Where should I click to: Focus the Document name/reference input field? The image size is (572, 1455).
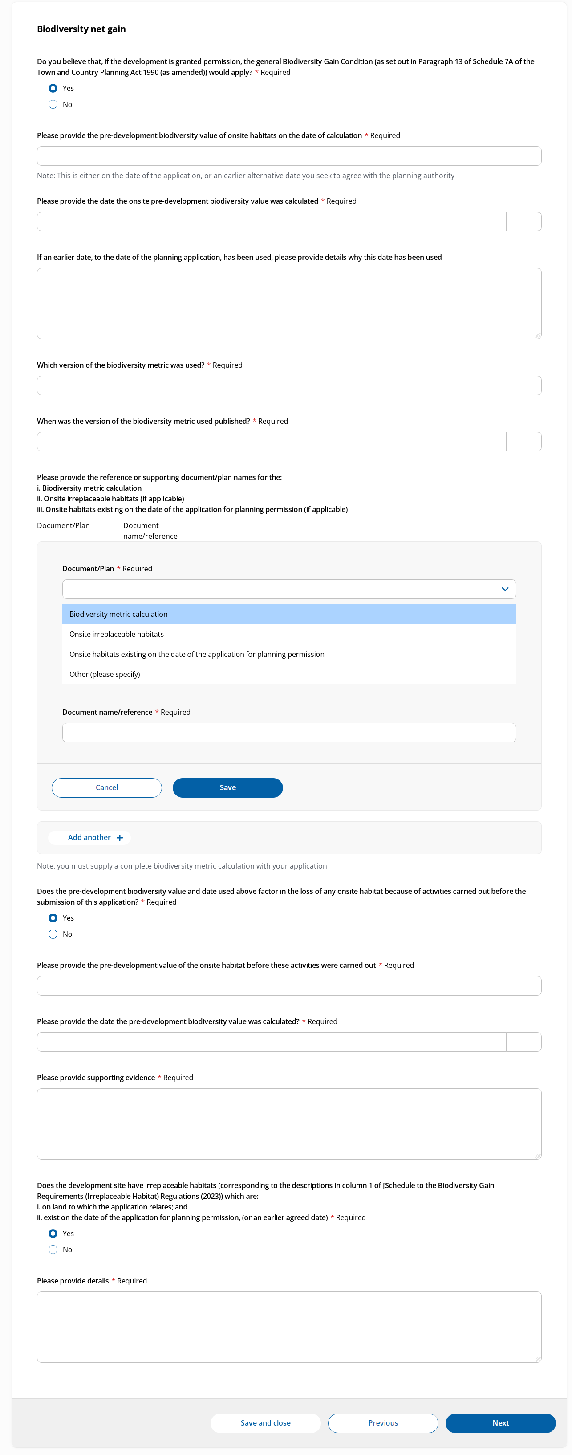click(289, 733)
